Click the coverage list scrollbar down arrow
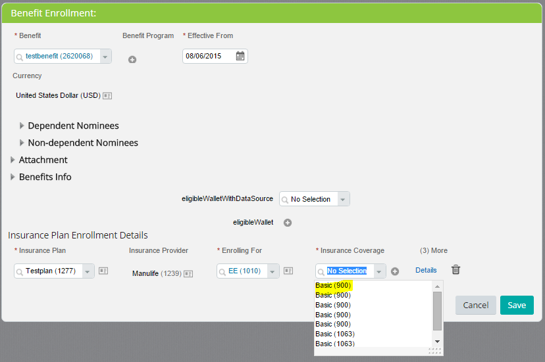The image size is (545, 362). click(437, 342)
